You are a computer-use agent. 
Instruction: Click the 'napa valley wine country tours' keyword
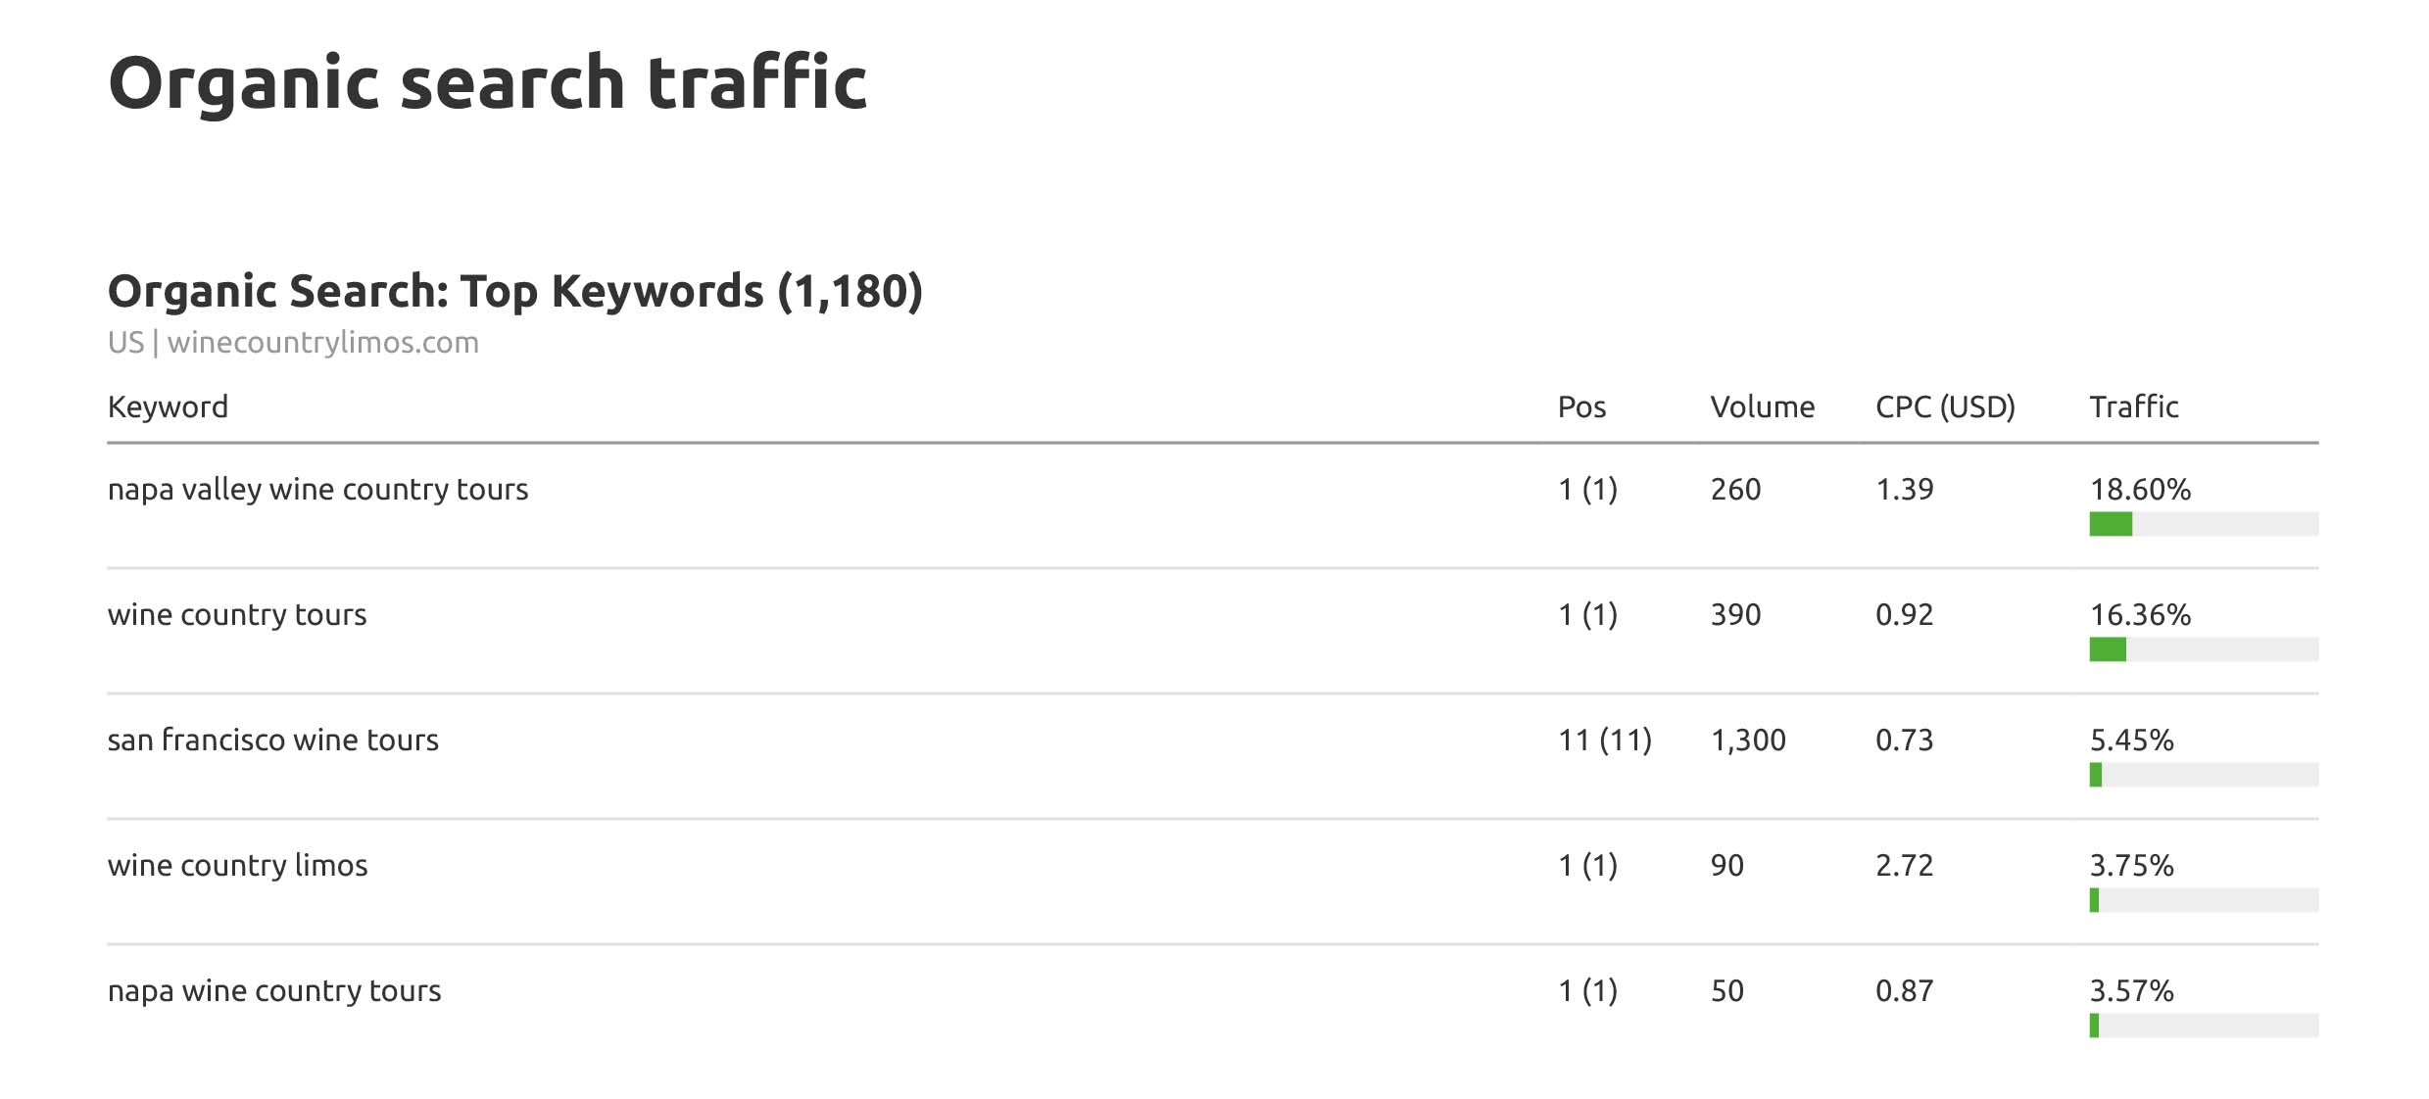click(x=317, y=489)
